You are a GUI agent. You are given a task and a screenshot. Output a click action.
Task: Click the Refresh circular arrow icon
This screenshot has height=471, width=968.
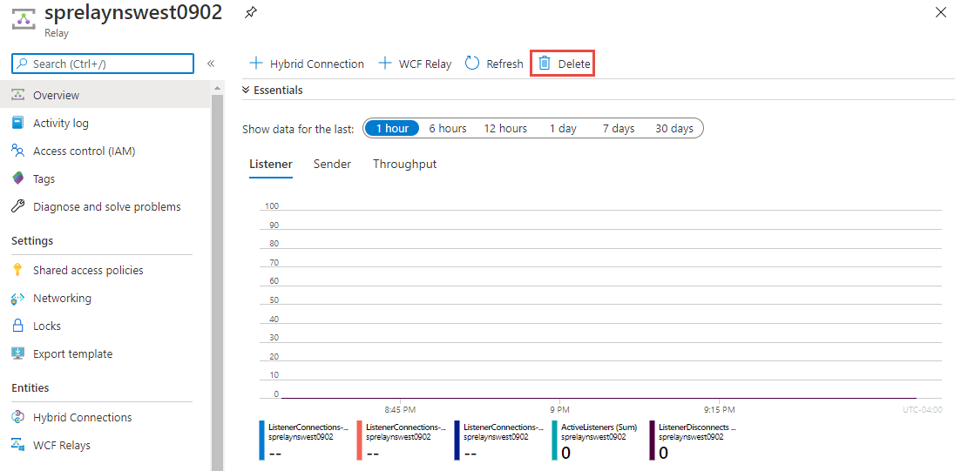point(472,63)
